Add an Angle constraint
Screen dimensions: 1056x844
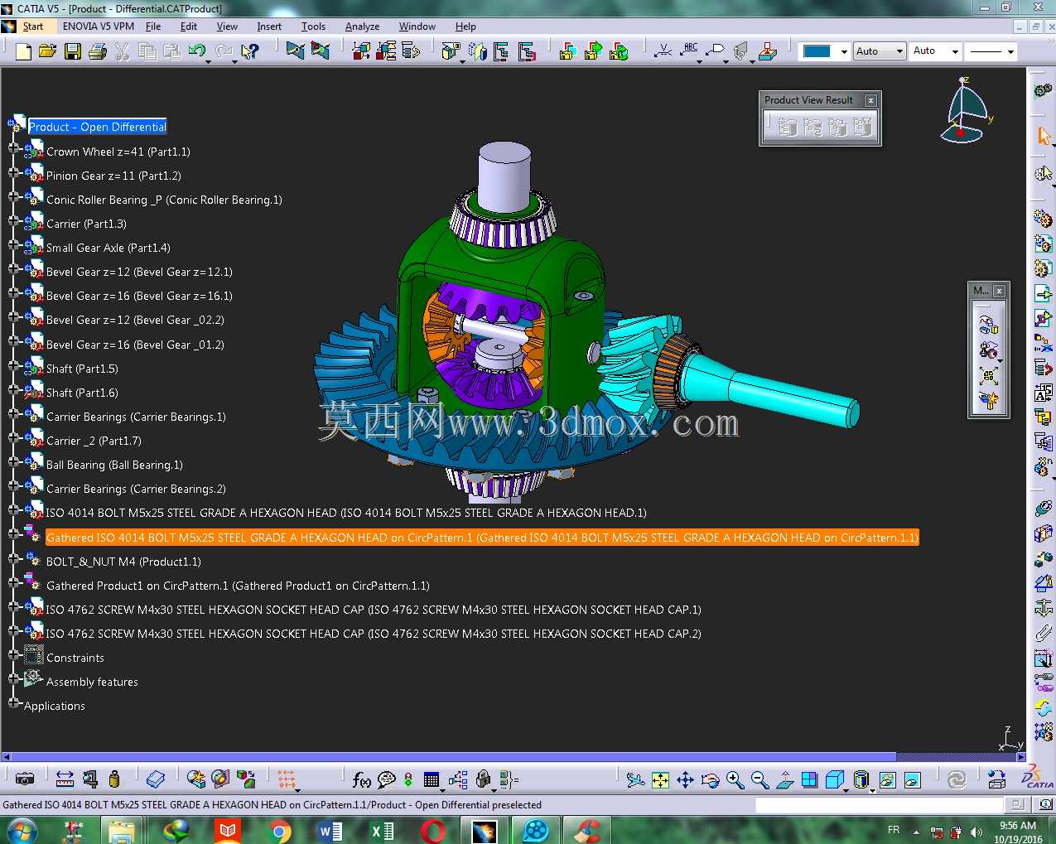1044,583
